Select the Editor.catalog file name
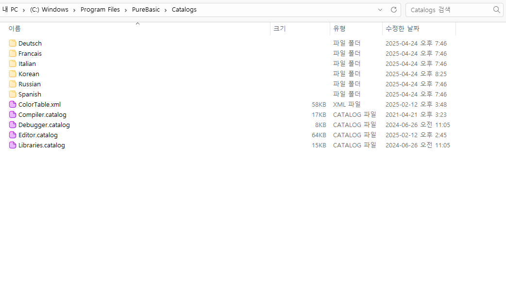Viewport: 506px width, 288px height. tap(38, 135)
